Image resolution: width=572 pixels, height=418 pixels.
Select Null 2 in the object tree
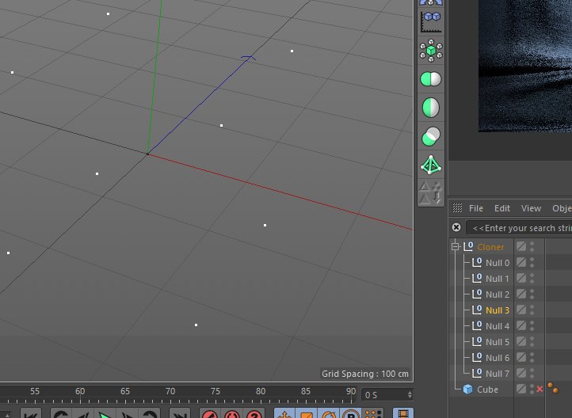pyautogui.click(x=498, y=294)
